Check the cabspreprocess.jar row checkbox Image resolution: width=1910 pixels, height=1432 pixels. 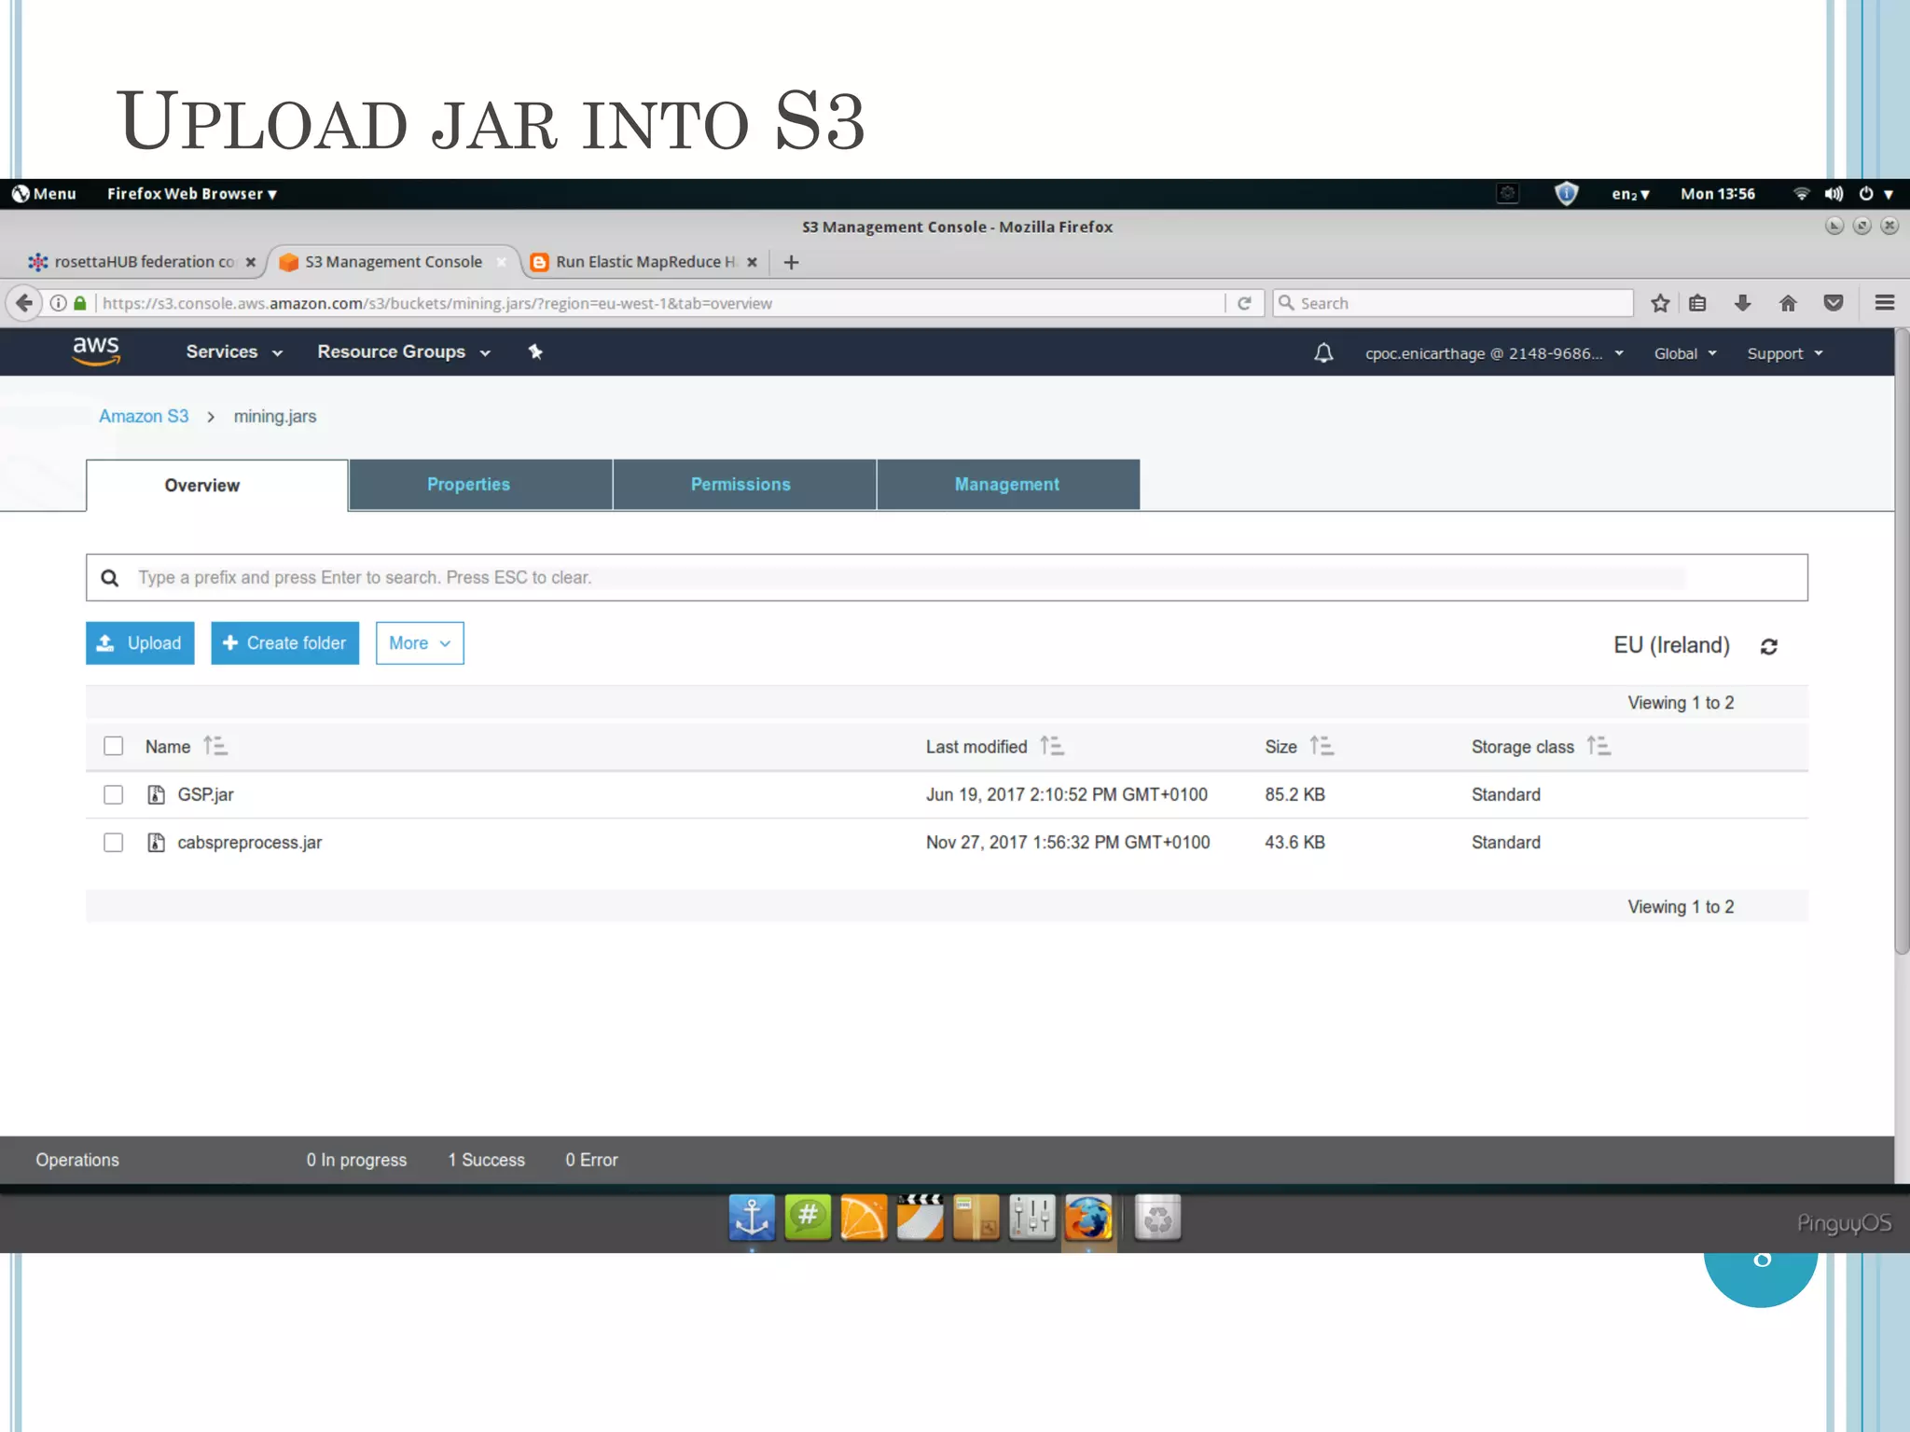pyautogui.click(x=113, y=843)
